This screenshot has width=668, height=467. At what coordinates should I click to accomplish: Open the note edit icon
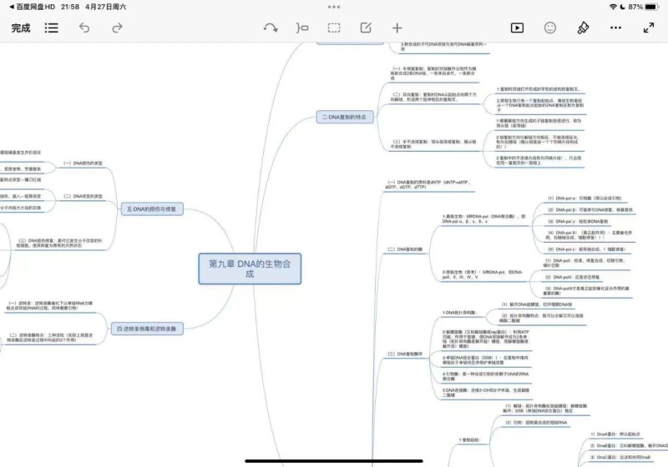(366, 28)
